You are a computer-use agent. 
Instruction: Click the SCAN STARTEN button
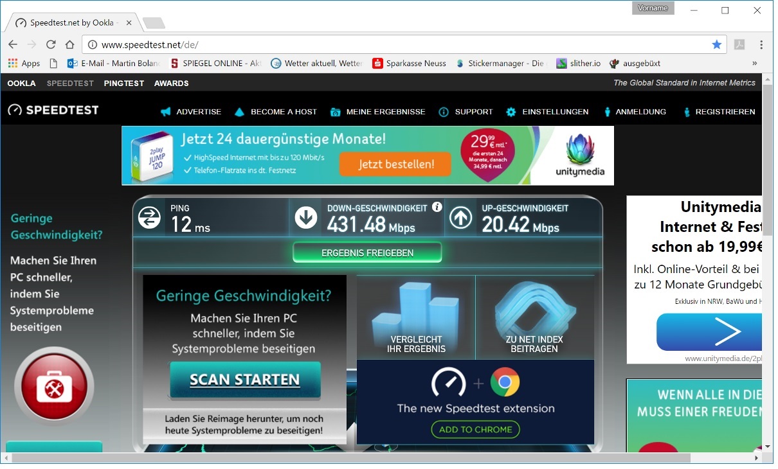coord(245,380)
